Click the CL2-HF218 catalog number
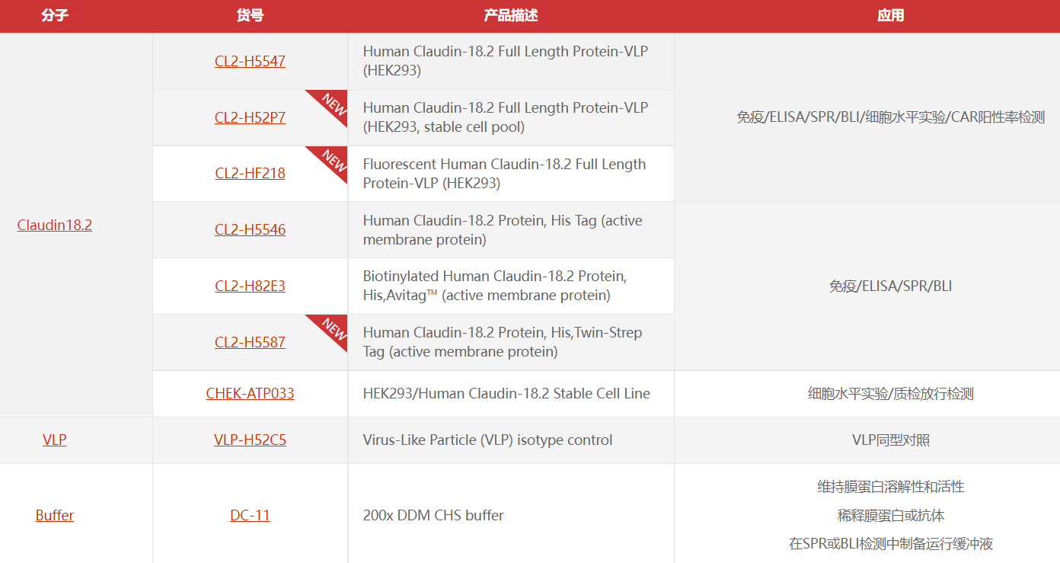The width and height of the screenshot is (1060, 563). [x=250, y=174]
